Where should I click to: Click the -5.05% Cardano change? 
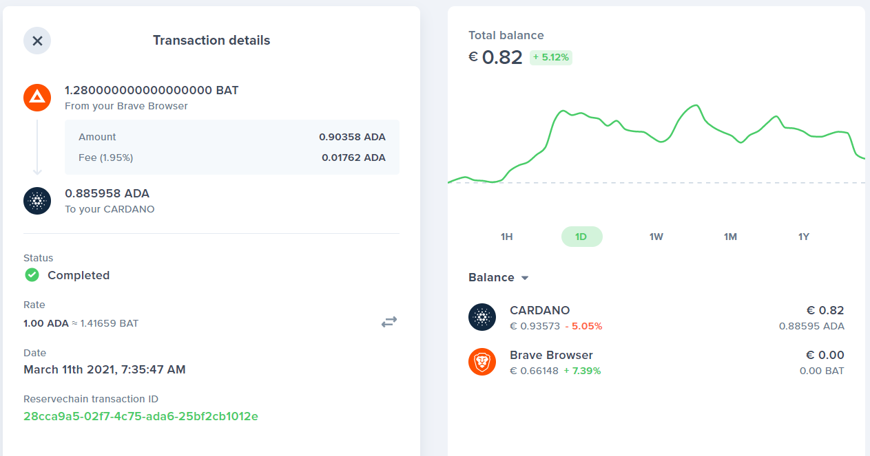pos(584,326)
